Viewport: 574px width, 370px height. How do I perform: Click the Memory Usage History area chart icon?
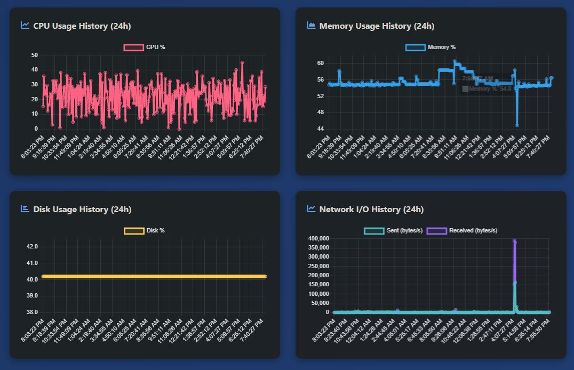(311, 25)
